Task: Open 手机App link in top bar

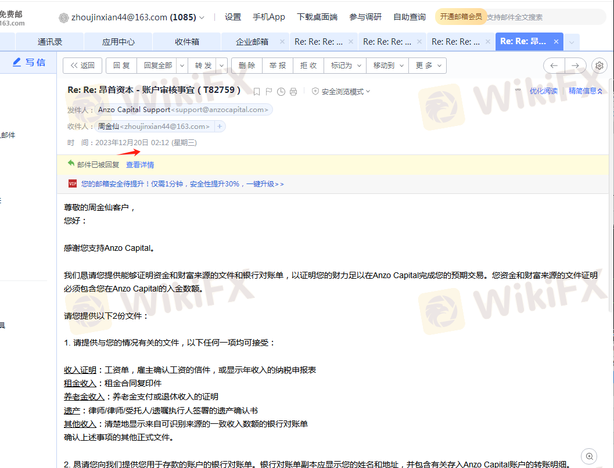Action: 268,17
